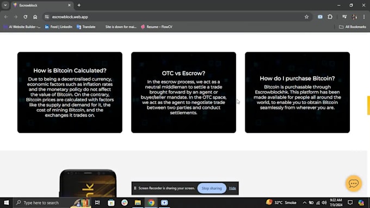Open the Chrome three-dot menu
This screenshot has width=370, height=208.
364,17
